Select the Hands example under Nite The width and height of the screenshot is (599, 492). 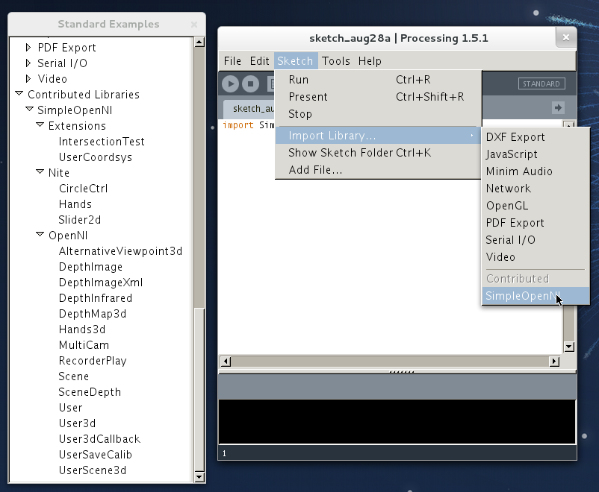click(75, 204)
